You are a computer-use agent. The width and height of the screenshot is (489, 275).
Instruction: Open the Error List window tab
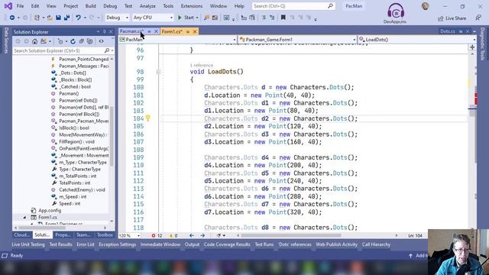tap(85, 244)
